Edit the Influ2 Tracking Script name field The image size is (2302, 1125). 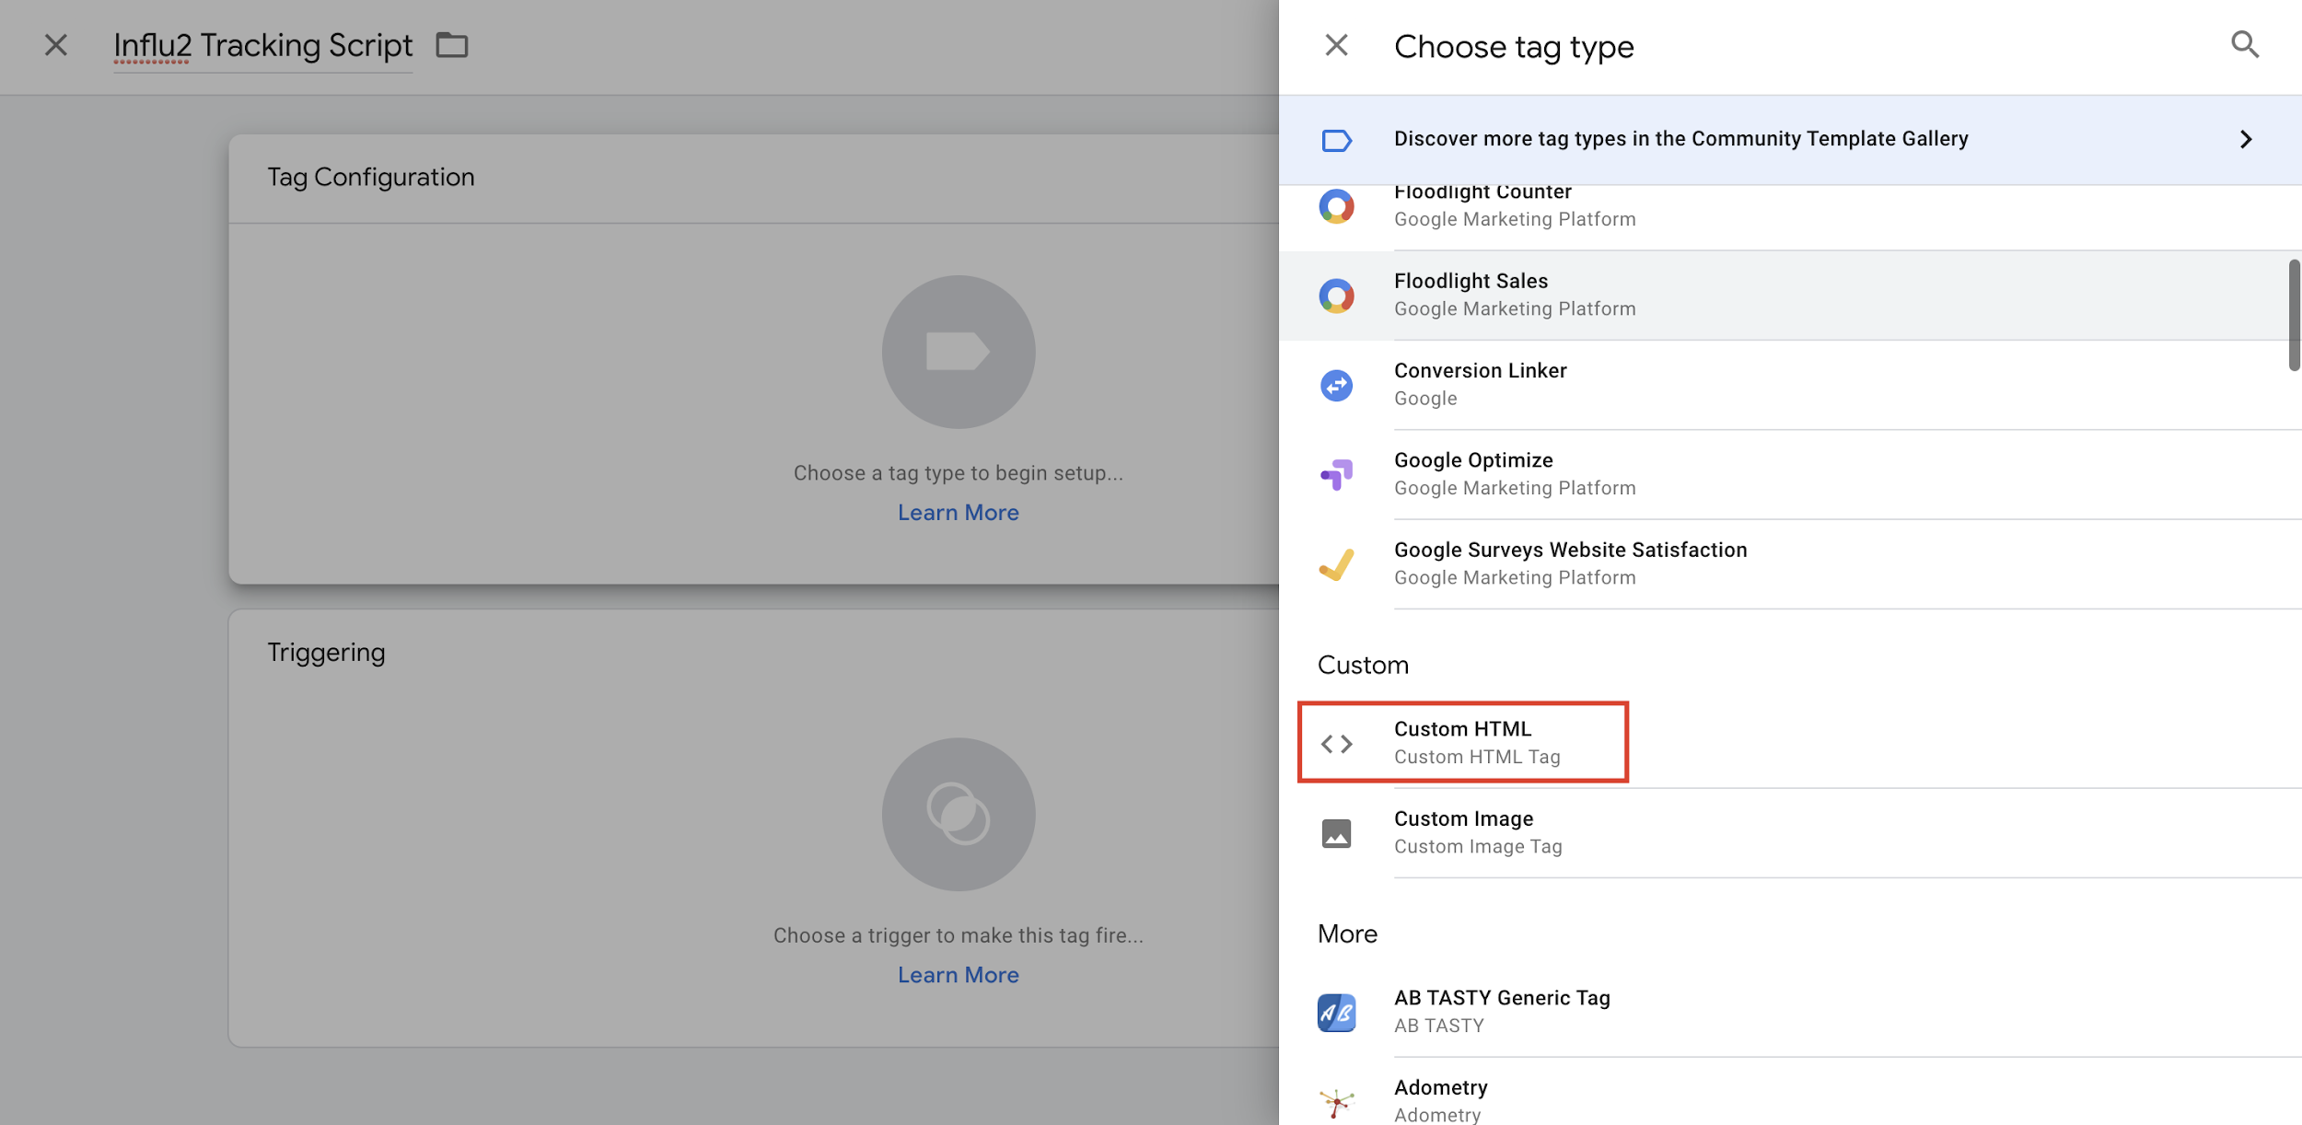point(262,45)
